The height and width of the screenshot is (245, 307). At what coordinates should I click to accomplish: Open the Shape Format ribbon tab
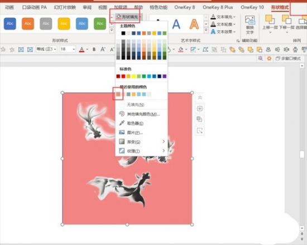(280, 7)
